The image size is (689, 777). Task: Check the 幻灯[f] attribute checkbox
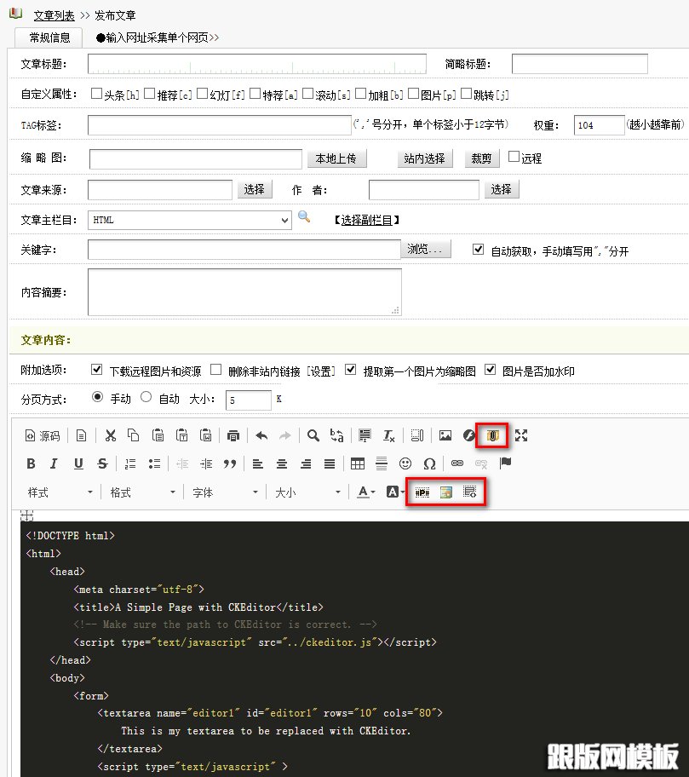coord(202,94)
